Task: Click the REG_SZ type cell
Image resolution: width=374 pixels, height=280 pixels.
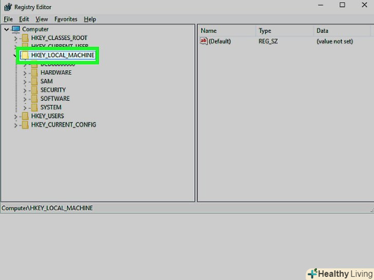Action: coord(268,41)
